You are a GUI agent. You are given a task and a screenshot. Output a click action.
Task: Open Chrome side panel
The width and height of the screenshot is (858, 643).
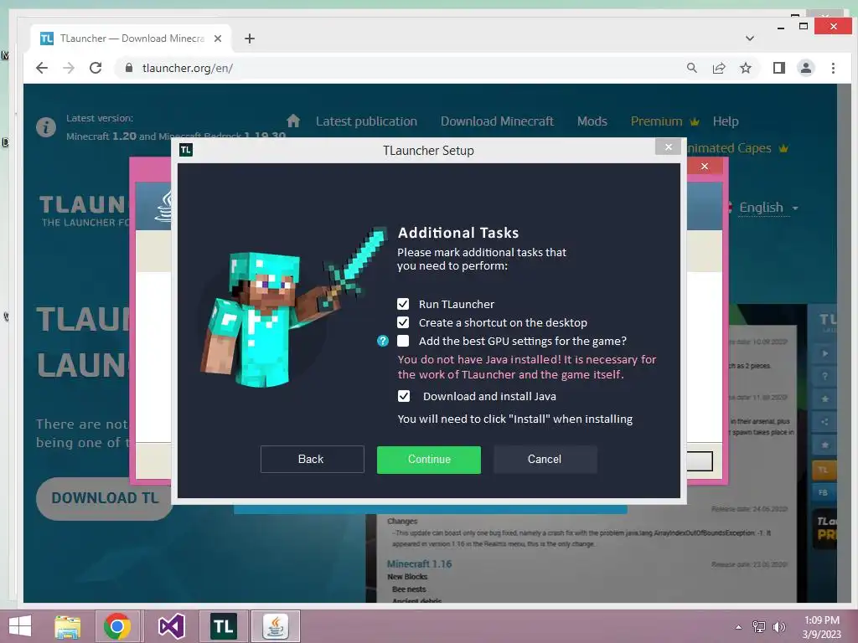tap(779, 68)
